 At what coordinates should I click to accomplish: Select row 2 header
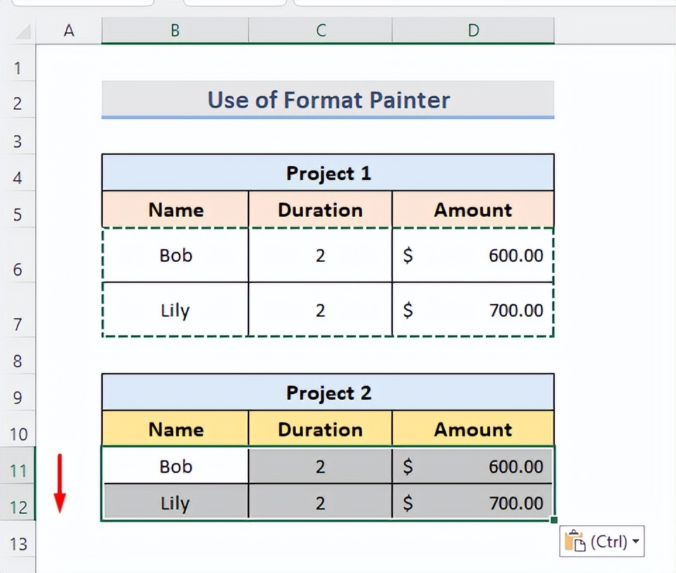[17, 99]
